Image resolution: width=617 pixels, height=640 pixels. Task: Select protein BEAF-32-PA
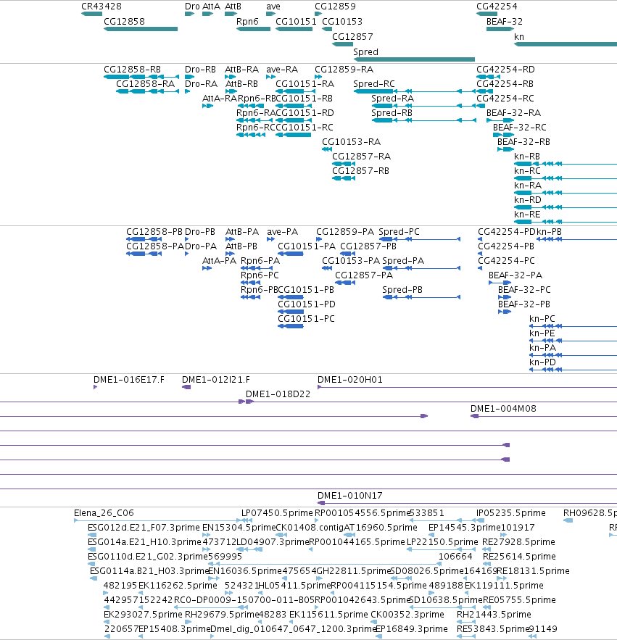click(515, 275)
